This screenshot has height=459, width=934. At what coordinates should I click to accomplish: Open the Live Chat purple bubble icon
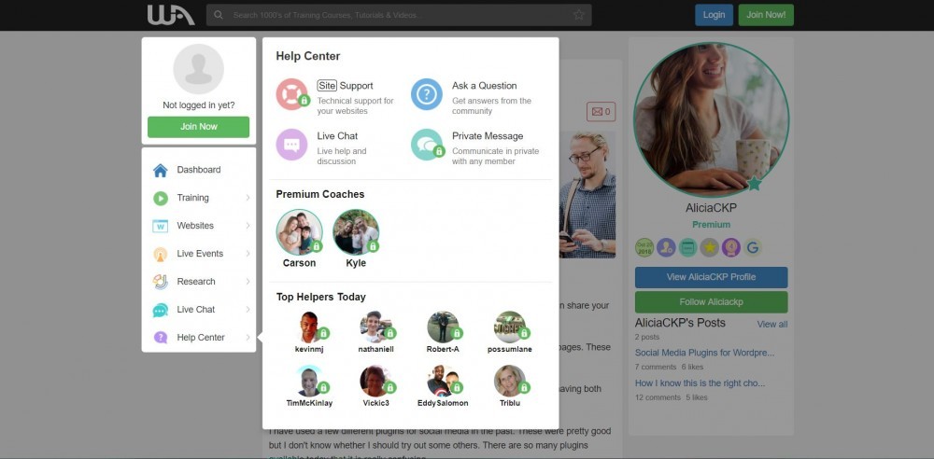pos(291,145)
